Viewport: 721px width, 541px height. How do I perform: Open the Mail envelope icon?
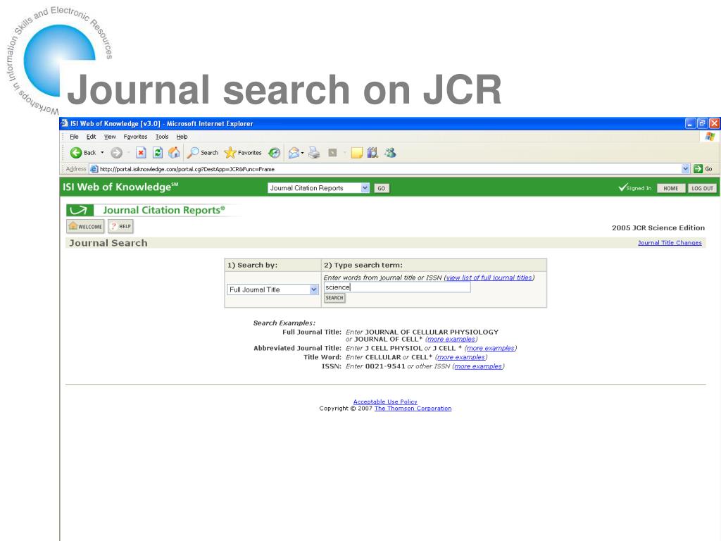(294, 153)
